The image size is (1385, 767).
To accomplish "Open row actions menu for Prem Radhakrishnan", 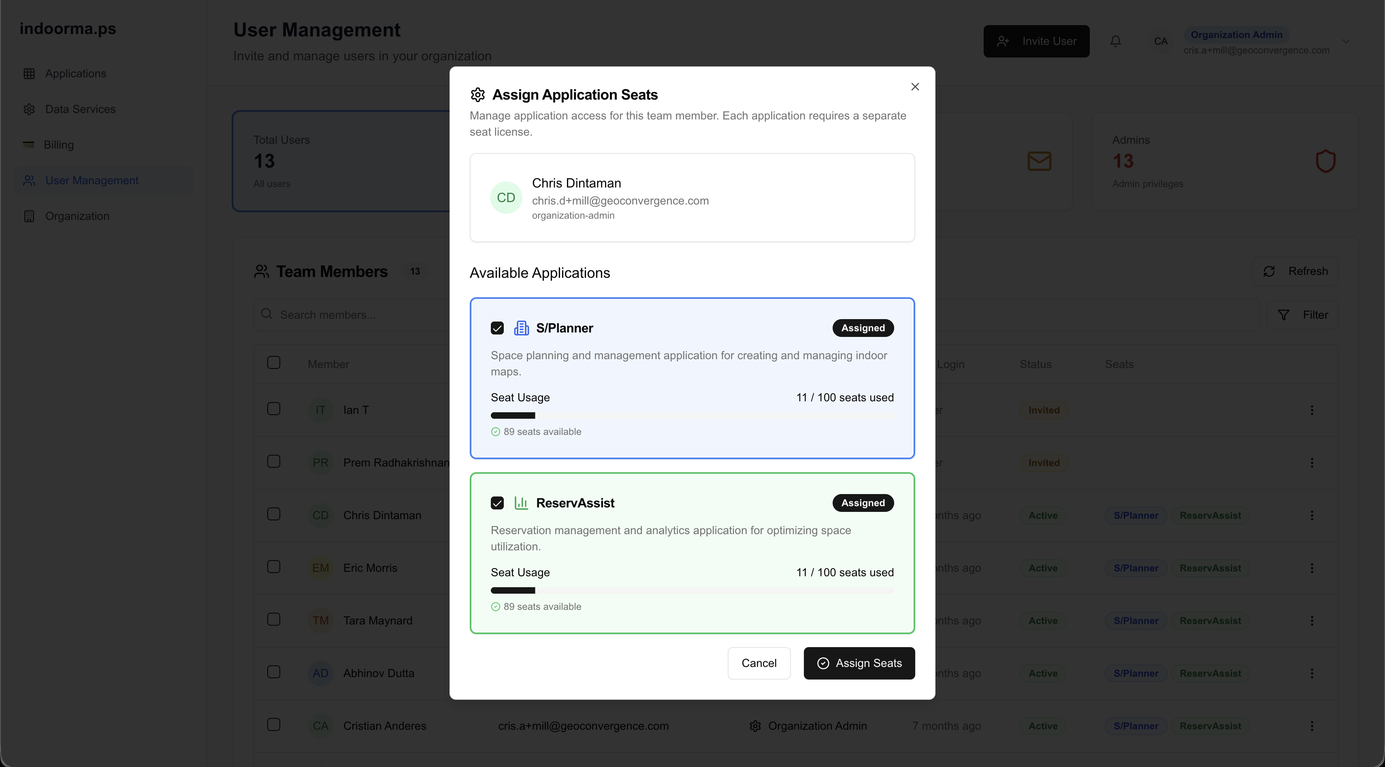I will [1312, 463].
